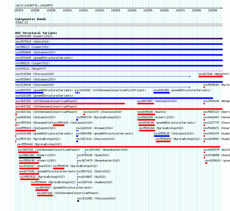Image resolution: width=230 pixels, height=211 pixels.
Task: Click nsv5553532 (ByrskaBishop2022) label
Action: point(42,177)
